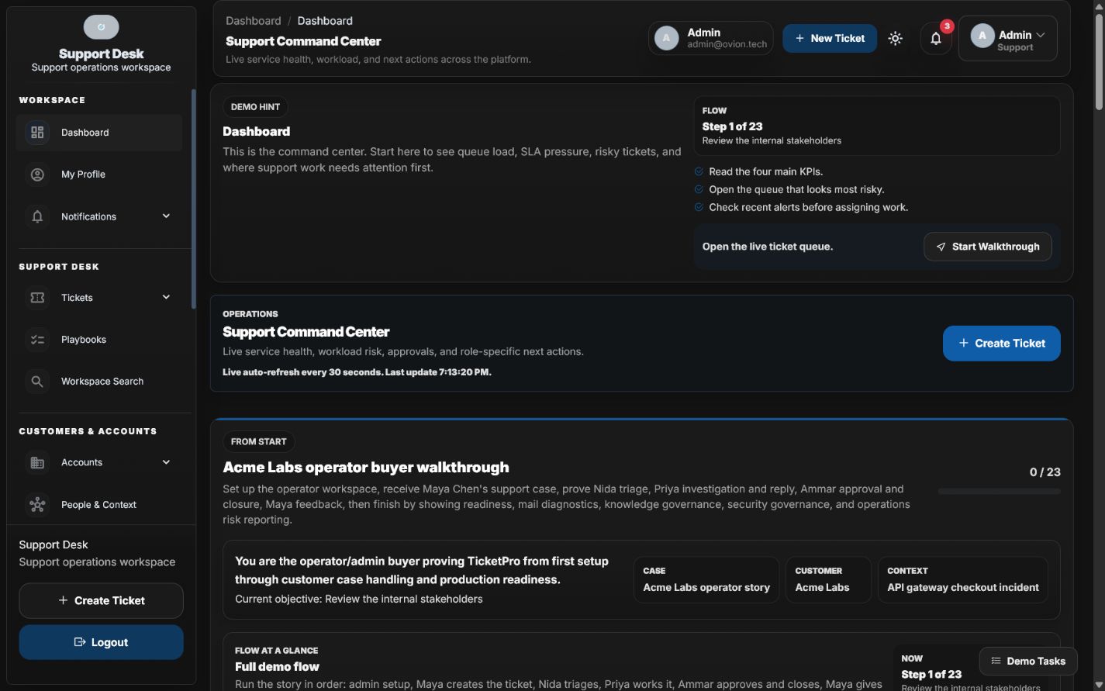Screen dimensions: 1105x691
Task: Click the CUSTOMER 'Acme Labs' card
Action: [x=828, y=580]
